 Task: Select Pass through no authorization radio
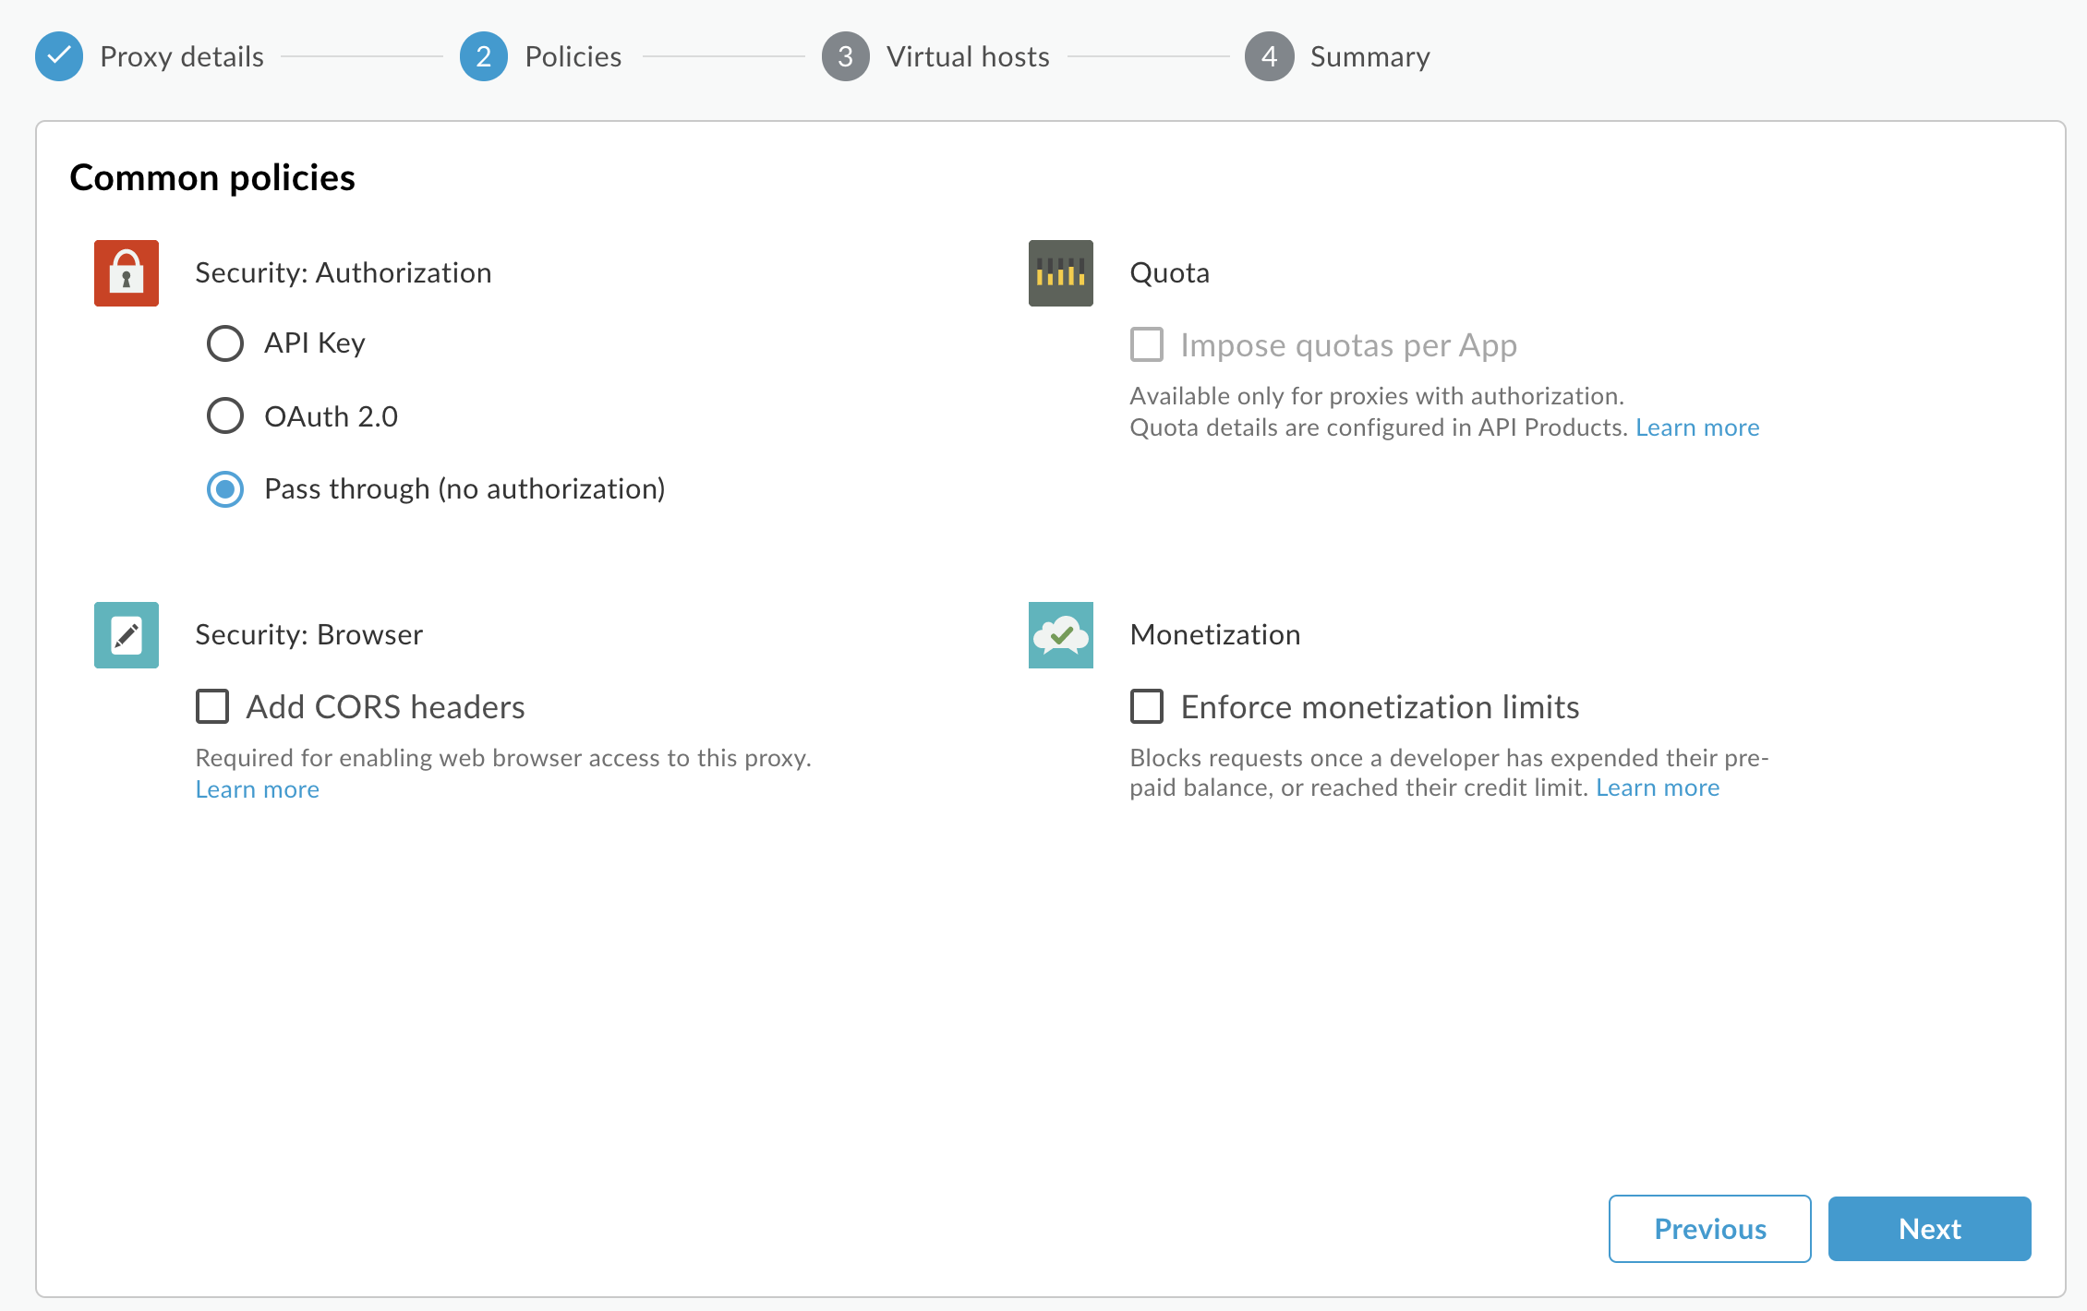tap(225, 489)
